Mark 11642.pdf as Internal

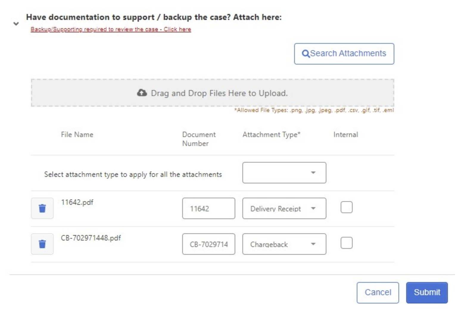(x=346, y=207)
